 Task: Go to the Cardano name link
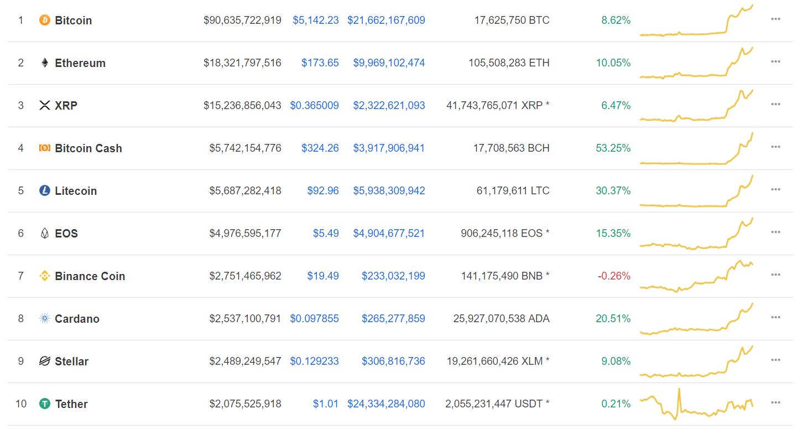coord(77,319)
